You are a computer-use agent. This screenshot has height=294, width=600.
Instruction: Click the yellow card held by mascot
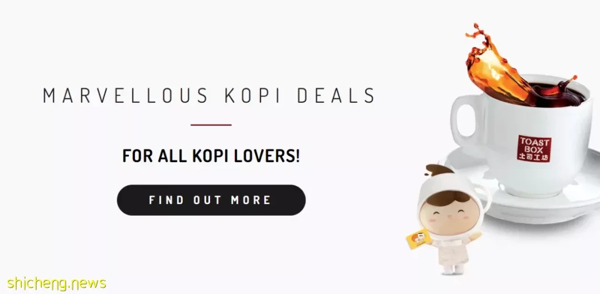click(418, 240)
